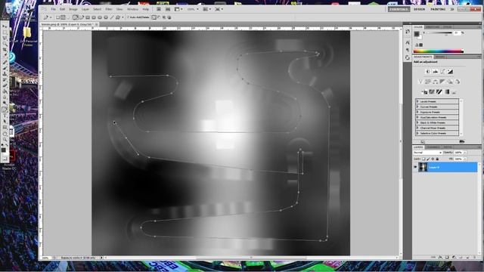Add a Hue/Saturation adjustment
The width and height of the screenshot is (484, 272).
428,82
